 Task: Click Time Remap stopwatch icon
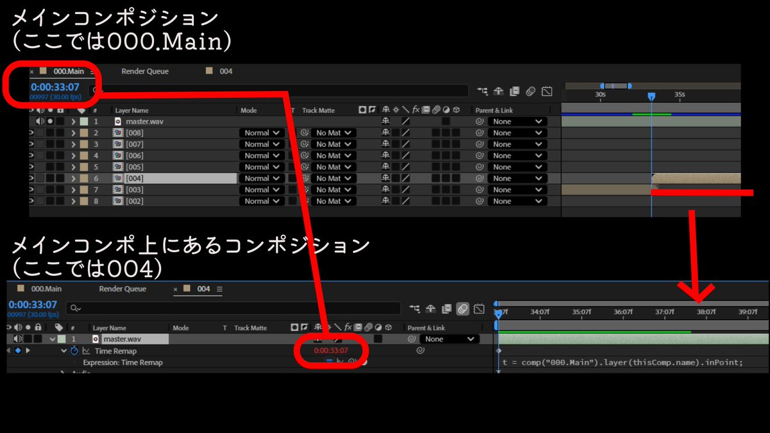[74, 351]
